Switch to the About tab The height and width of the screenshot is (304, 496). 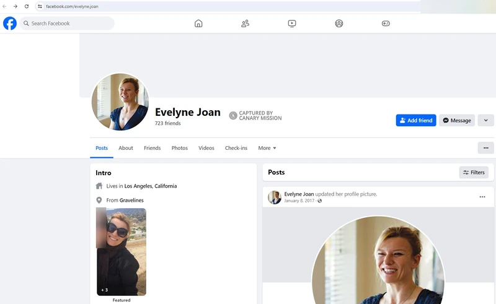pos(126,148)
